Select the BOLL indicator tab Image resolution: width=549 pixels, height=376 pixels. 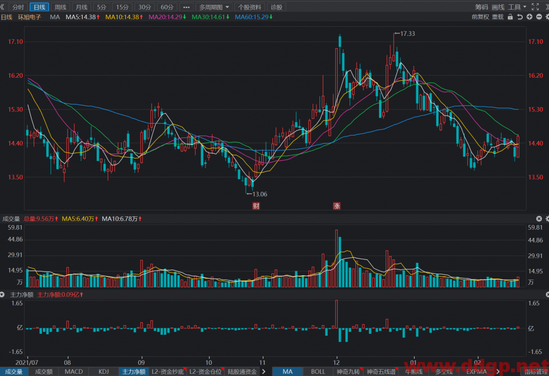(318, 372)
